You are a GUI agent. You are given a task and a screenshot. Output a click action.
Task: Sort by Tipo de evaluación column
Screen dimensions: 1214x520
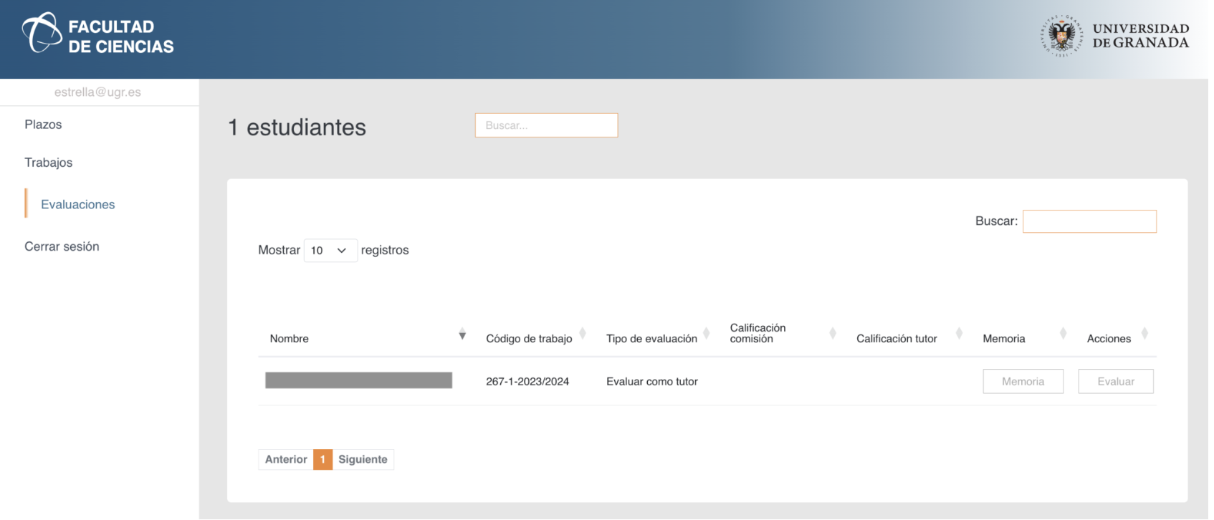pyautogui.click(x=706, y=334)
